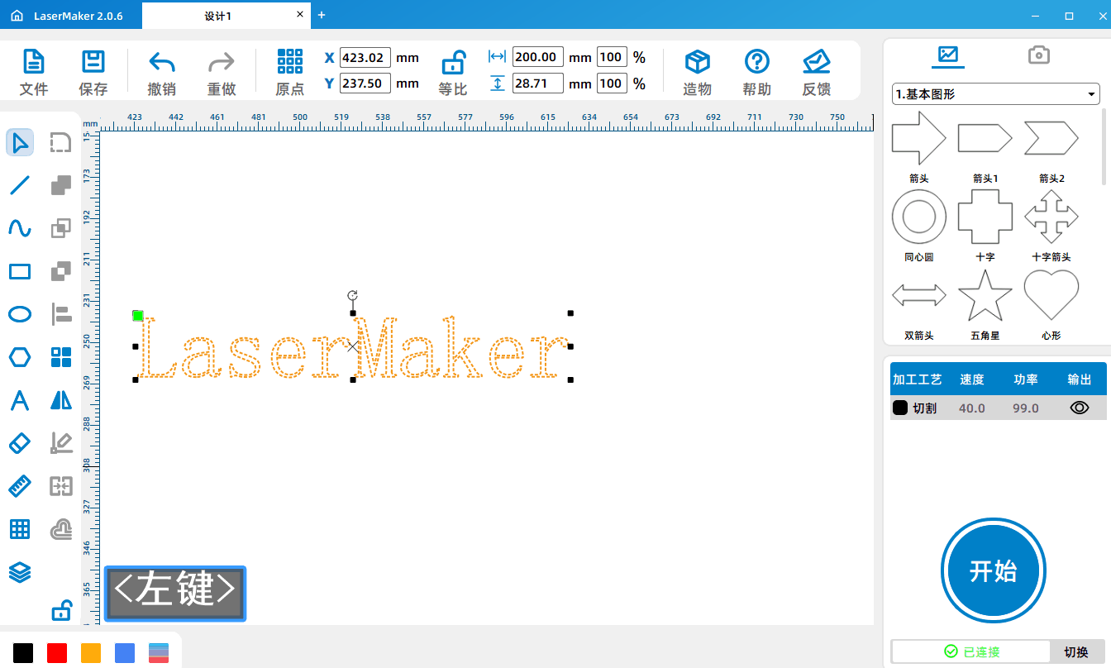Insert the 五角星 star shape
1111x668 pixels.
pos(985,295)
